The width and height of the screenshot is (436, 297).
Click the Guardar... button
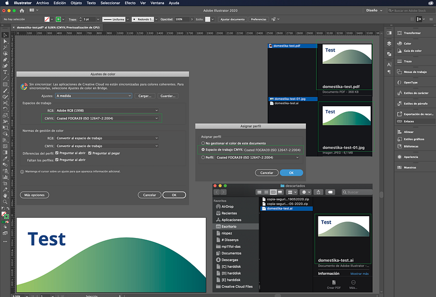tap(168, 96)
